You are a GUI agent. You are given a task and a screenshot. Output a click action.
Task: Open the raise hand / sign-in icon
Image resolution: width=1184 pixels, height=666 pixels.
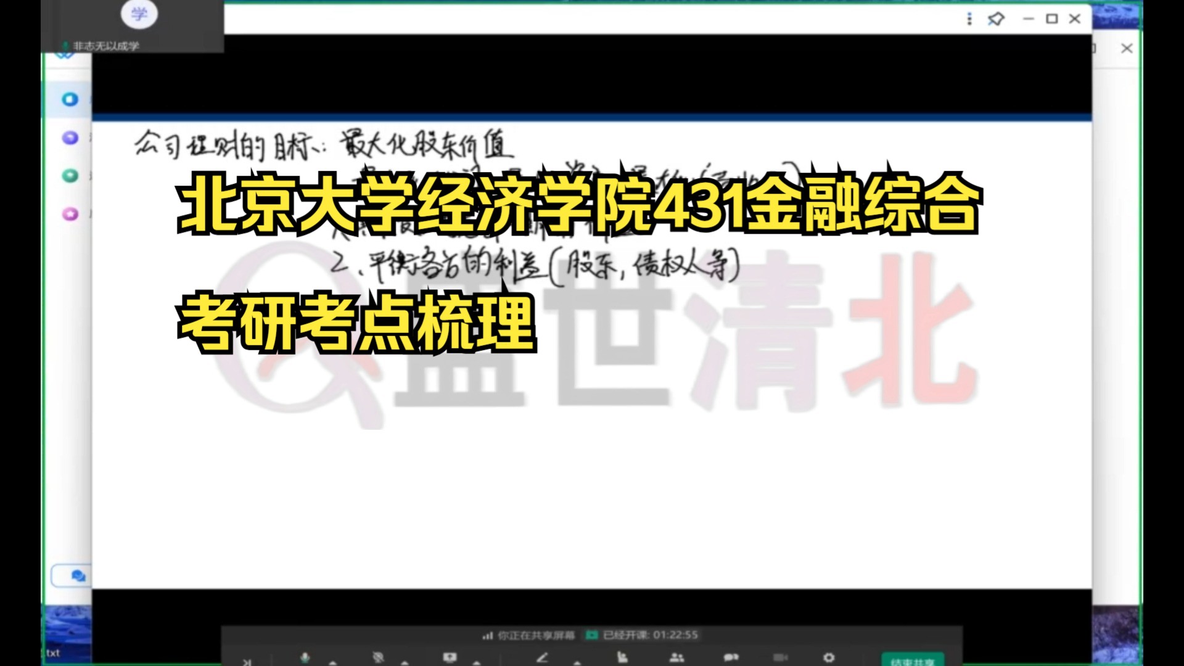point(622,658)
